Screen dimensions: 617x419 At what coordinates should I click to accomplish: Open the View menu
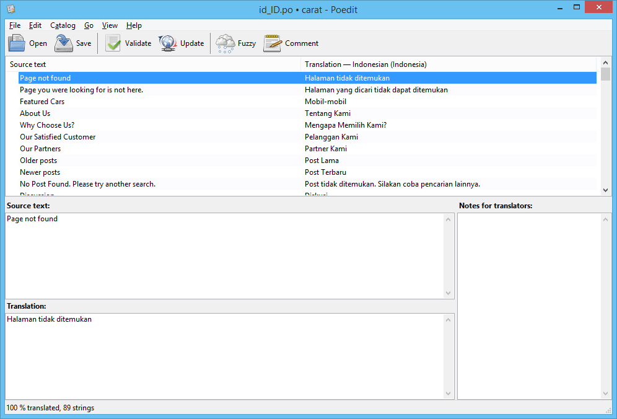110,25
